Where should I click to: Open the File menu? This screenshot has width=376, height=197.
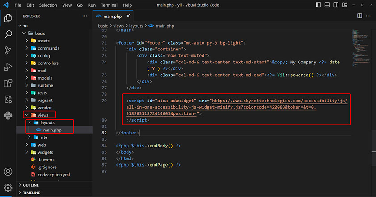(18, 5)
